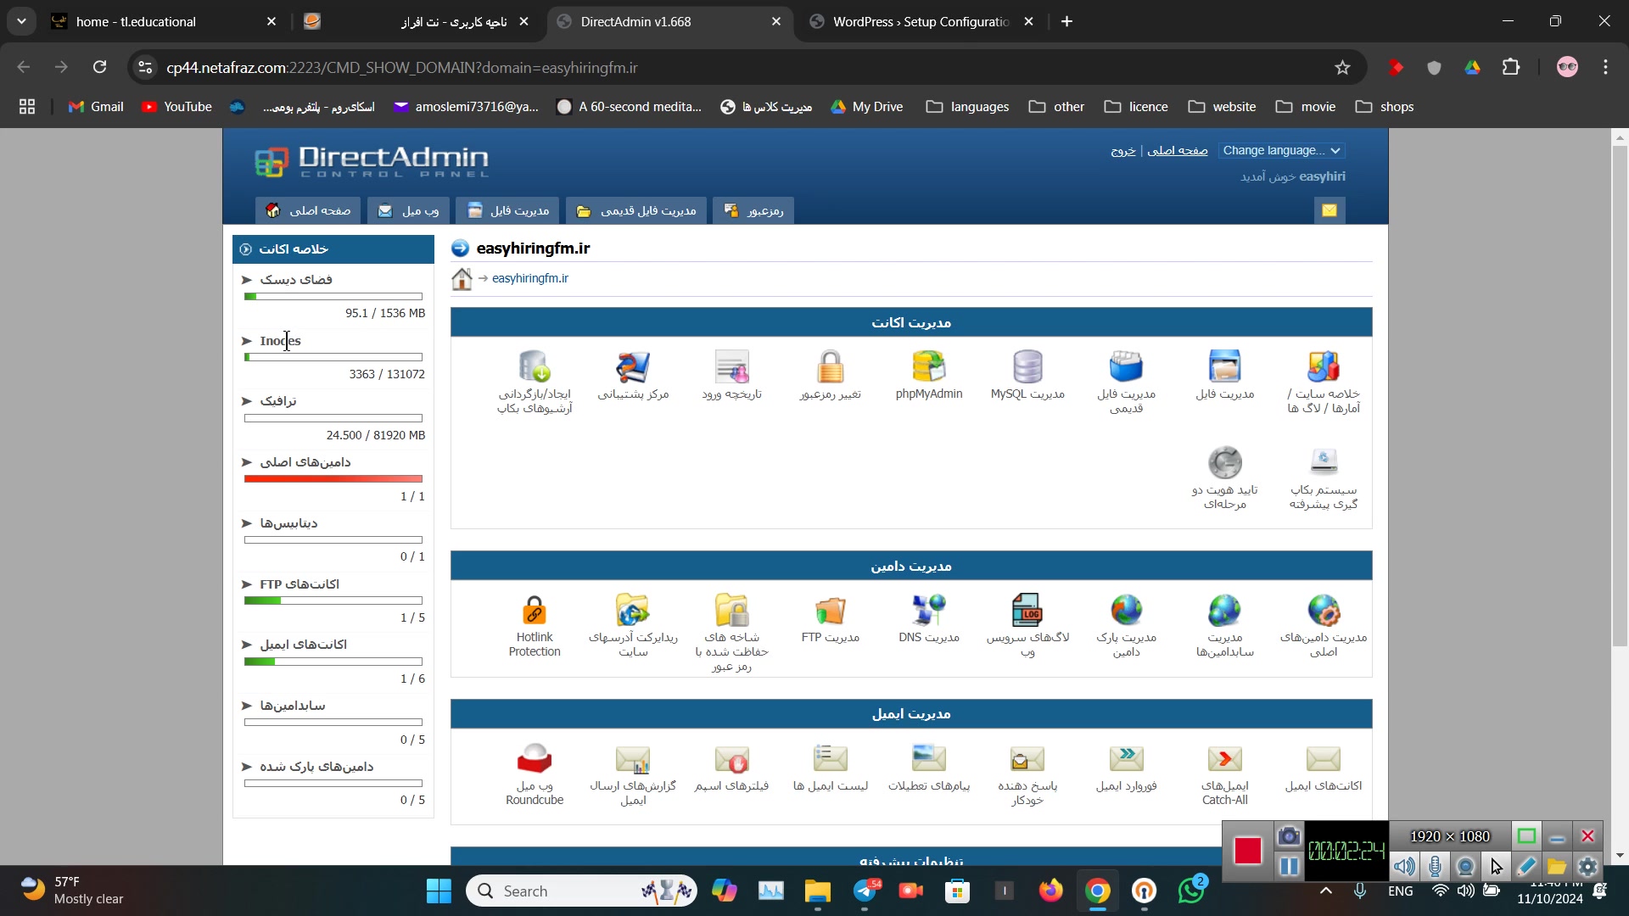Viewport: 1629px width, 916px height.
Task: Click the easyhiringfm.ir breadcrumb link
Action: point(529,278)
